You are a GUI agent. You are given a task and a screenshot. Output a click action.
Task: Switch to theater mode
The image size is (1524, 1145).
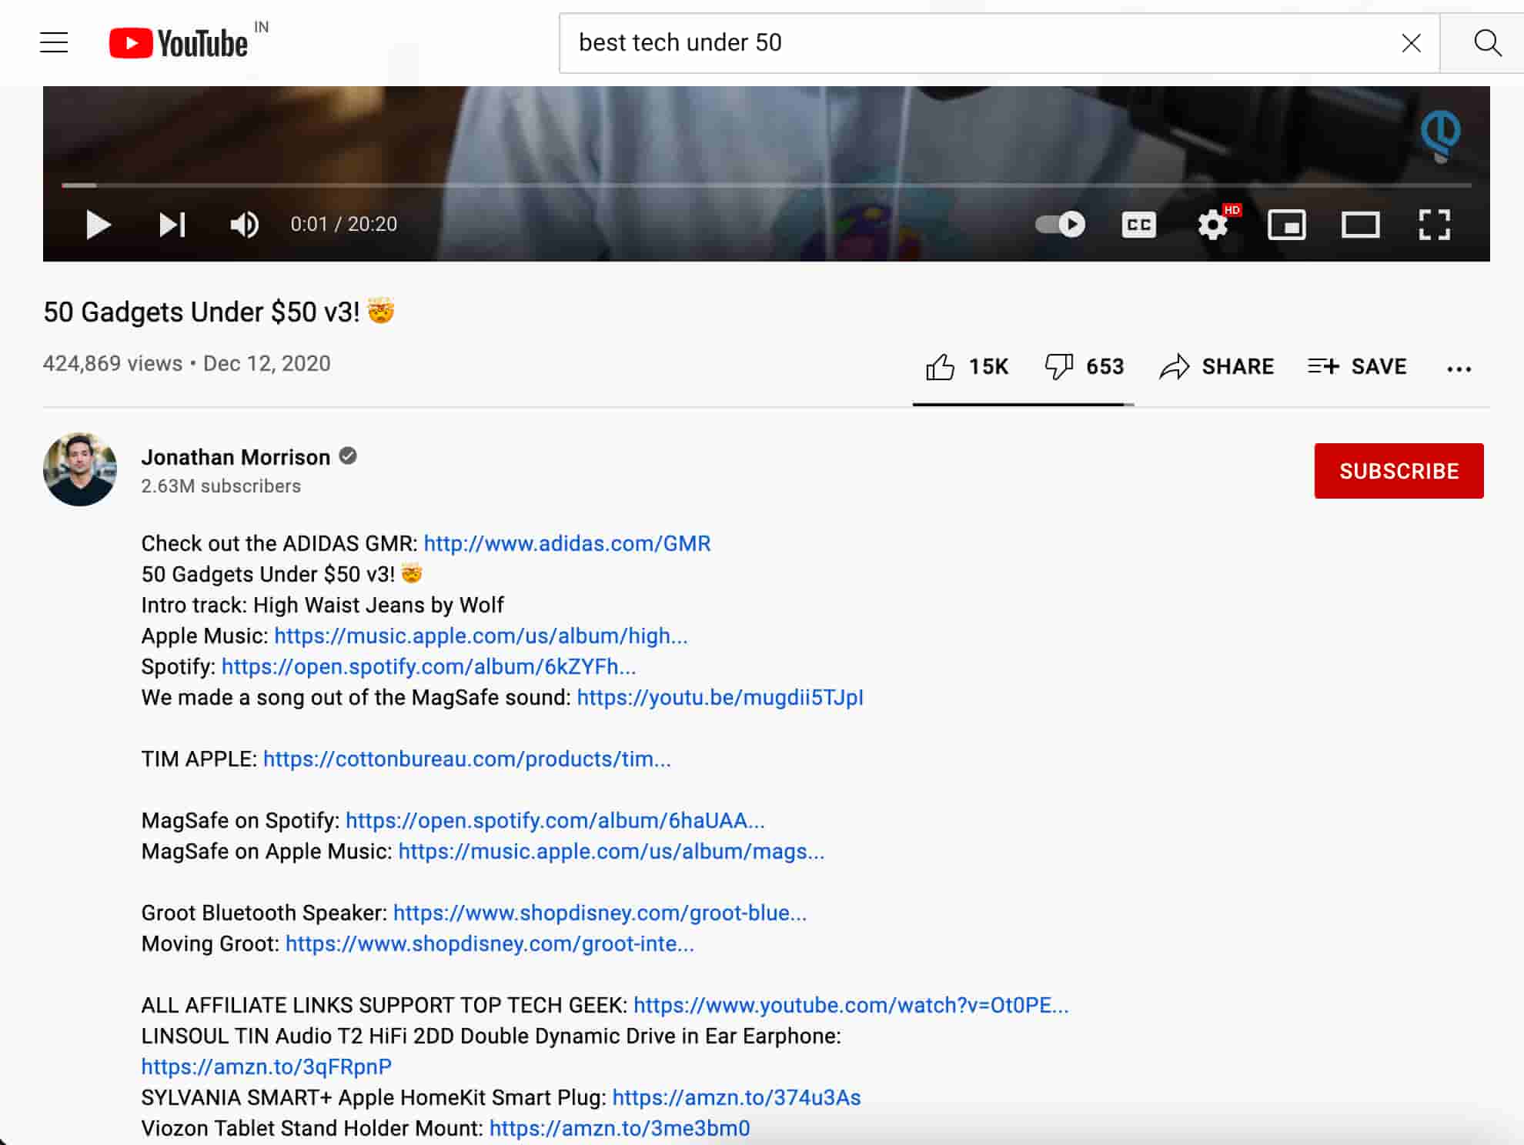(1360, 225)
